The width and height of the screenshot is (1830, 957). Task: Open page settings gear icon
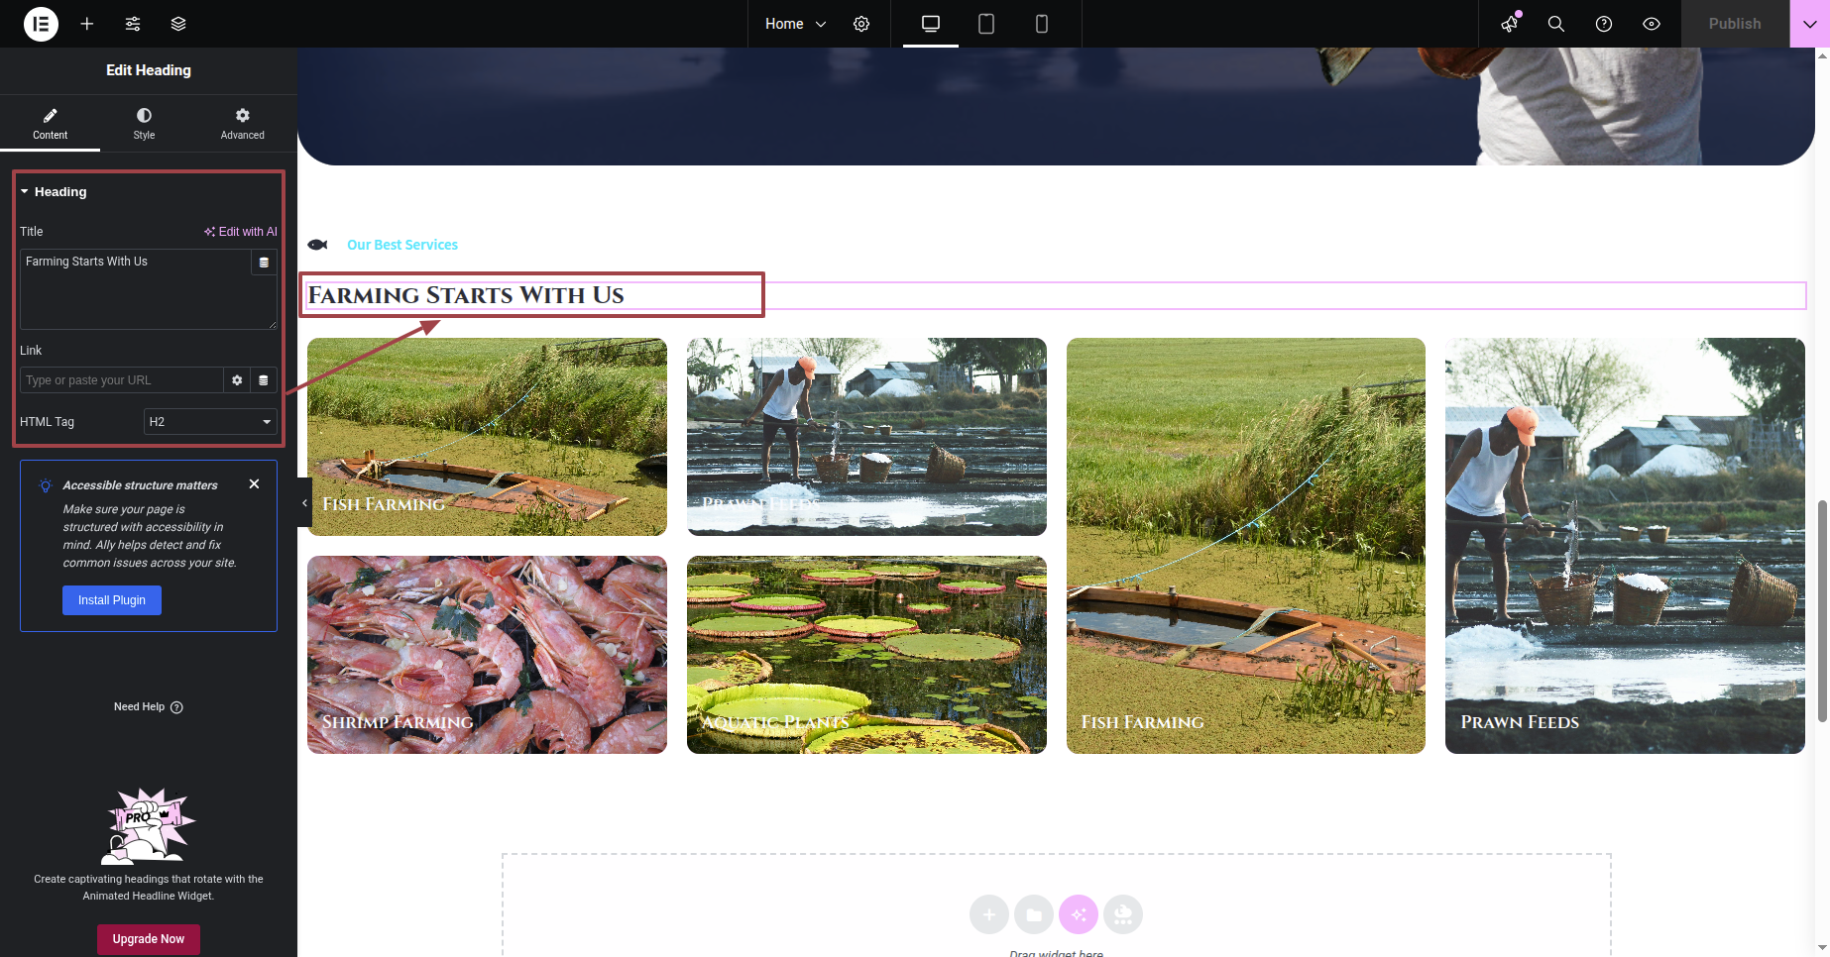[x=861, y=24]
